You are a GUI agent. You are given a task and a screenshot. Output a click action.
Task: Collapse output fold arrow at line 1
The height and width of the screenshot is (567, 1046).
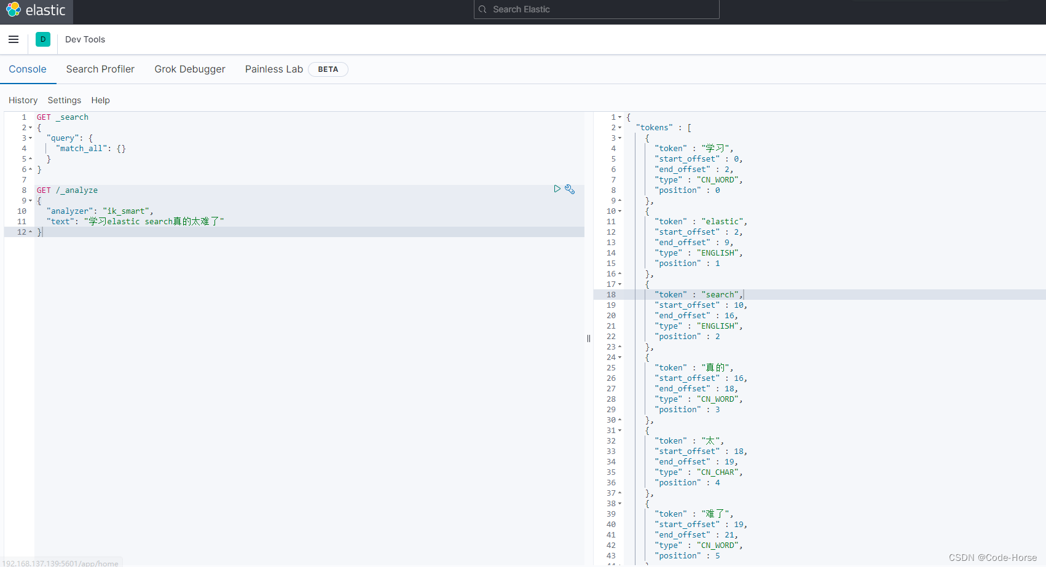[619, 117]
